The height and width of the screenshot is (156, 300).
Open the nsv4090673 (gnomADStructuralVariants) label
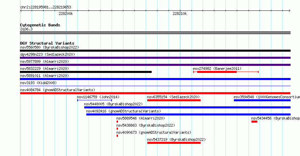(x=154, y=132)
